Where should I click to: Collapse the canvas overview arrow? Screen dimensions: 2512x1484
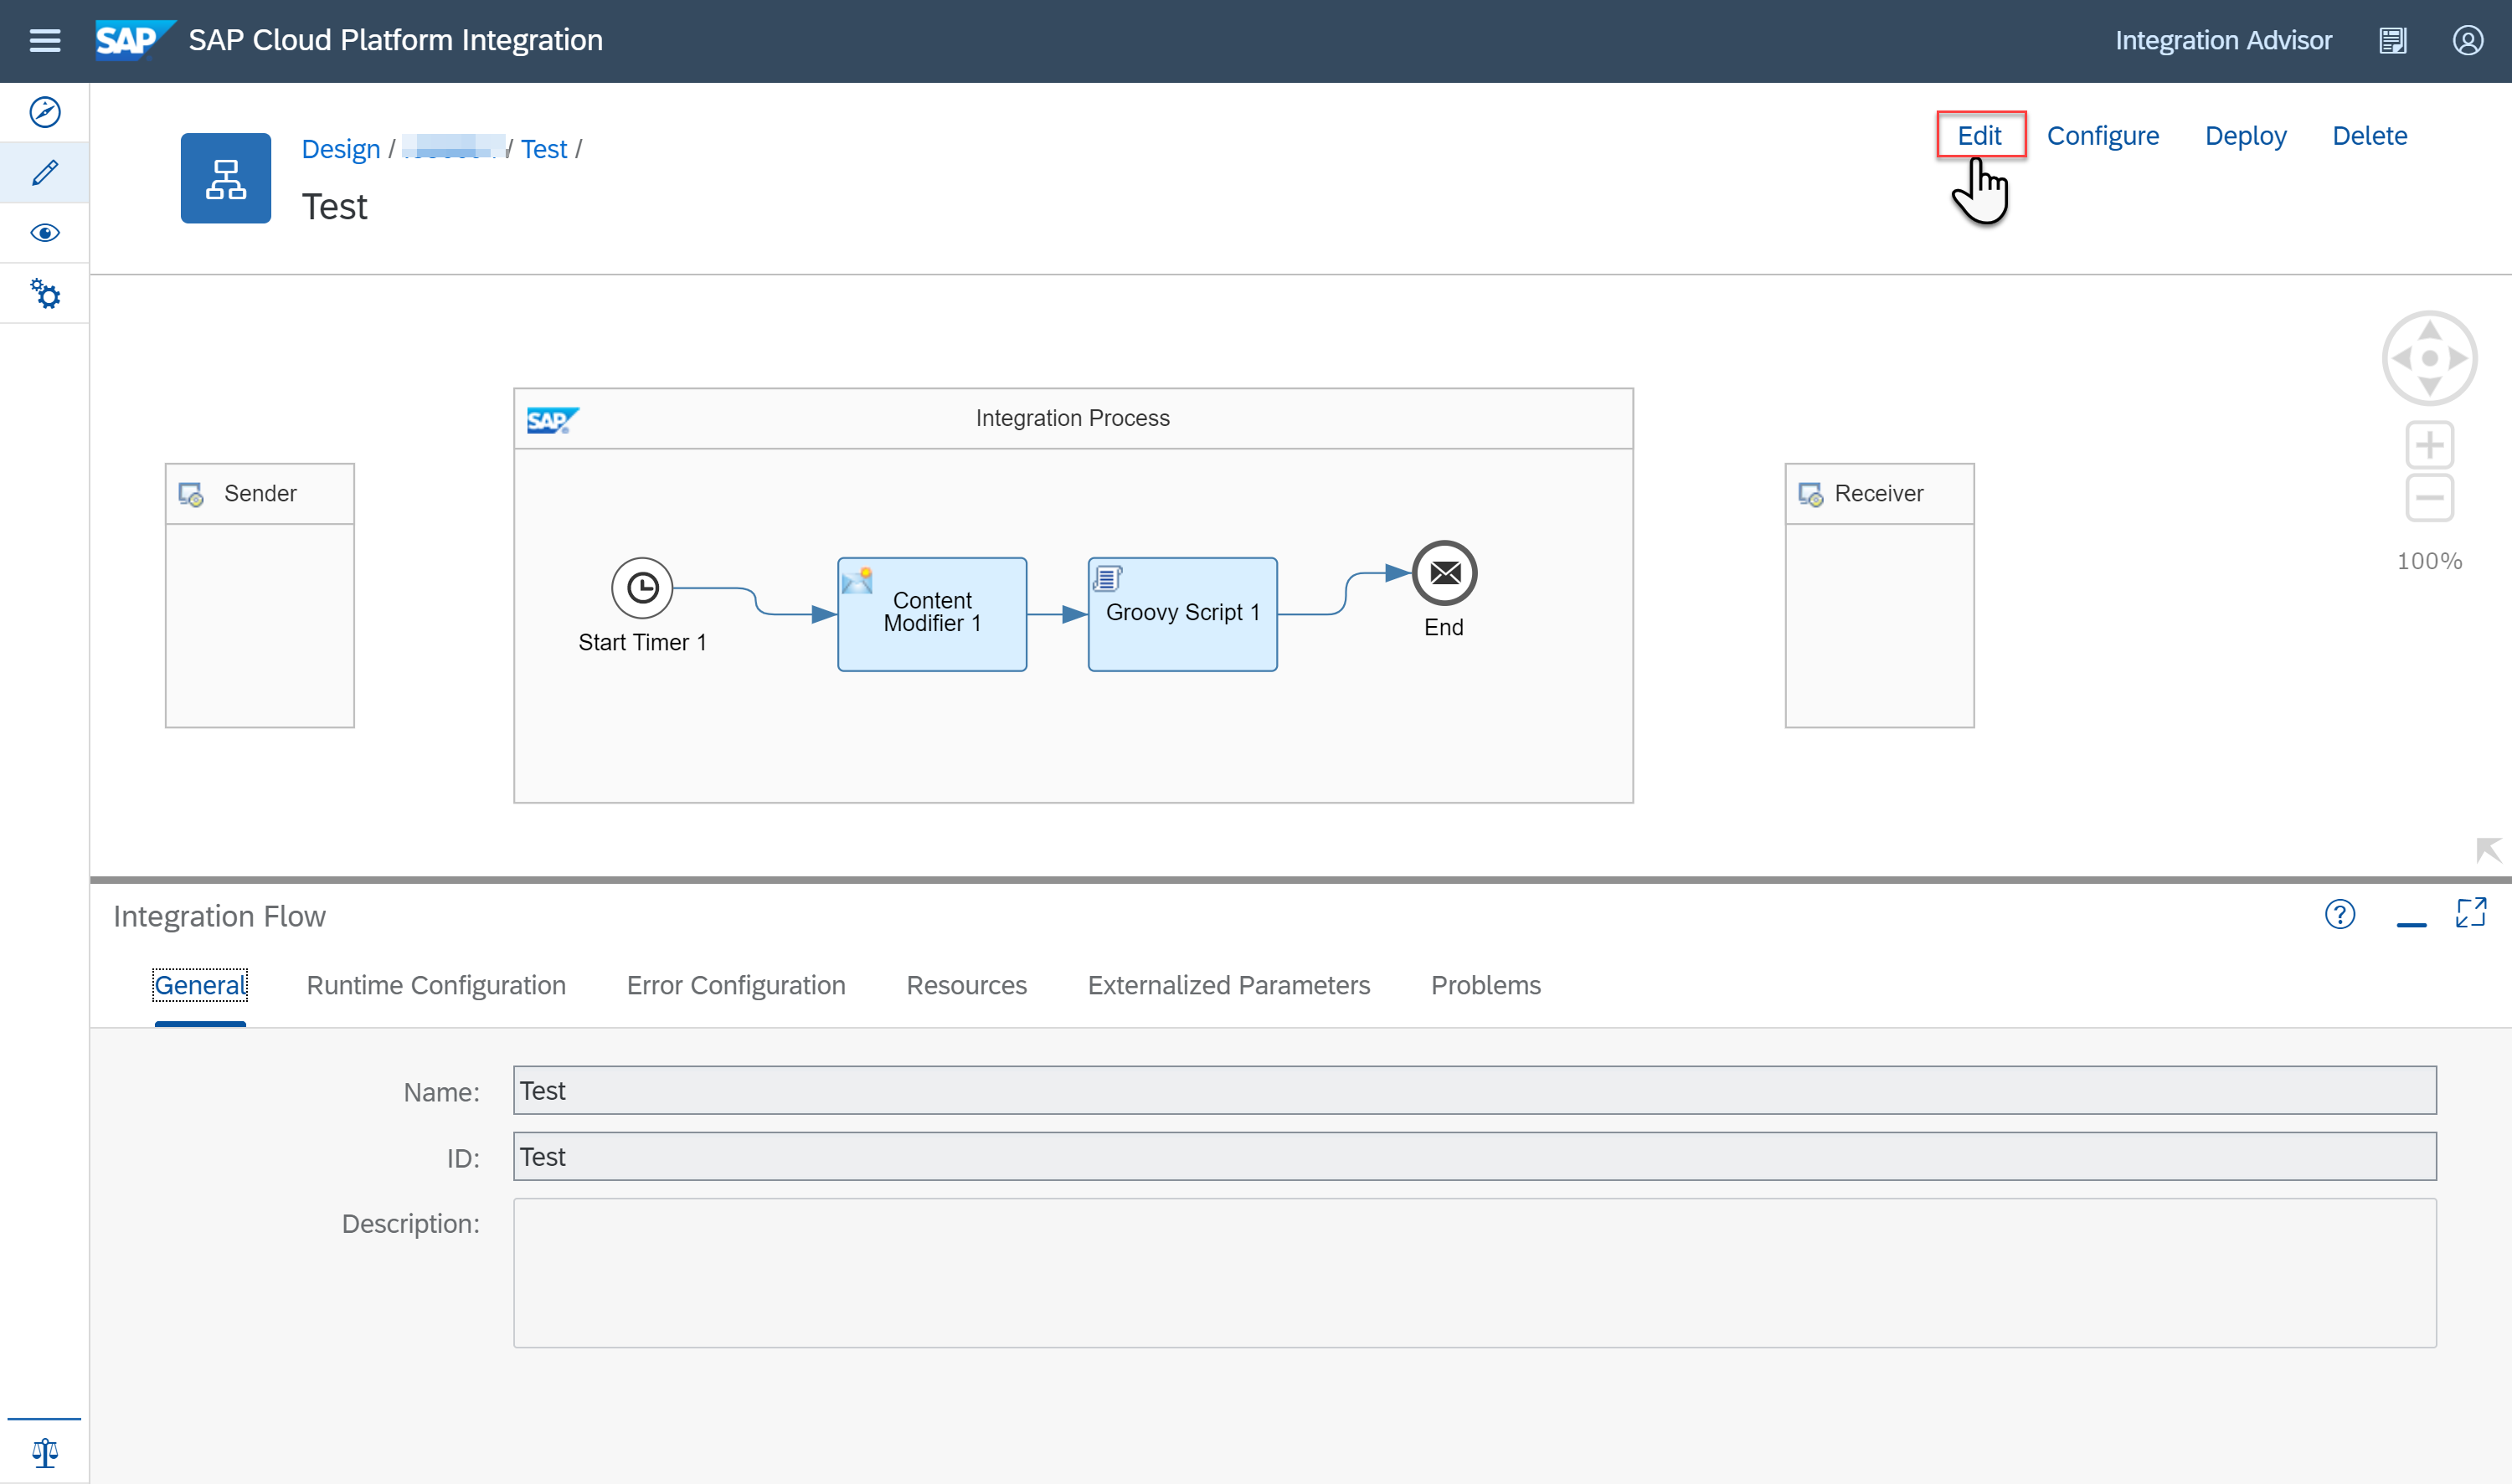(2487, 850)
